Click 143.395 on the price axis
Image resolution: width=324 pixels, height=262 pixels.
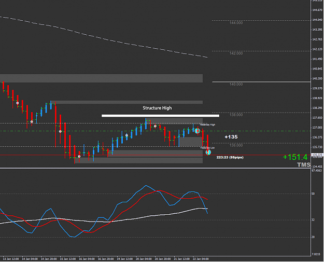(x=317, y=30)
